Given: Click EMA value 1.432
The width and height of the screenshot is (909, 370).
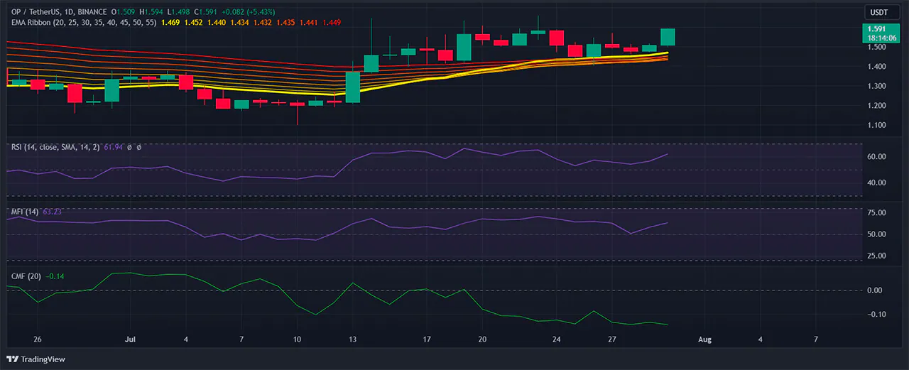Looking at the screenshot, I should click(x=263, y=23).
